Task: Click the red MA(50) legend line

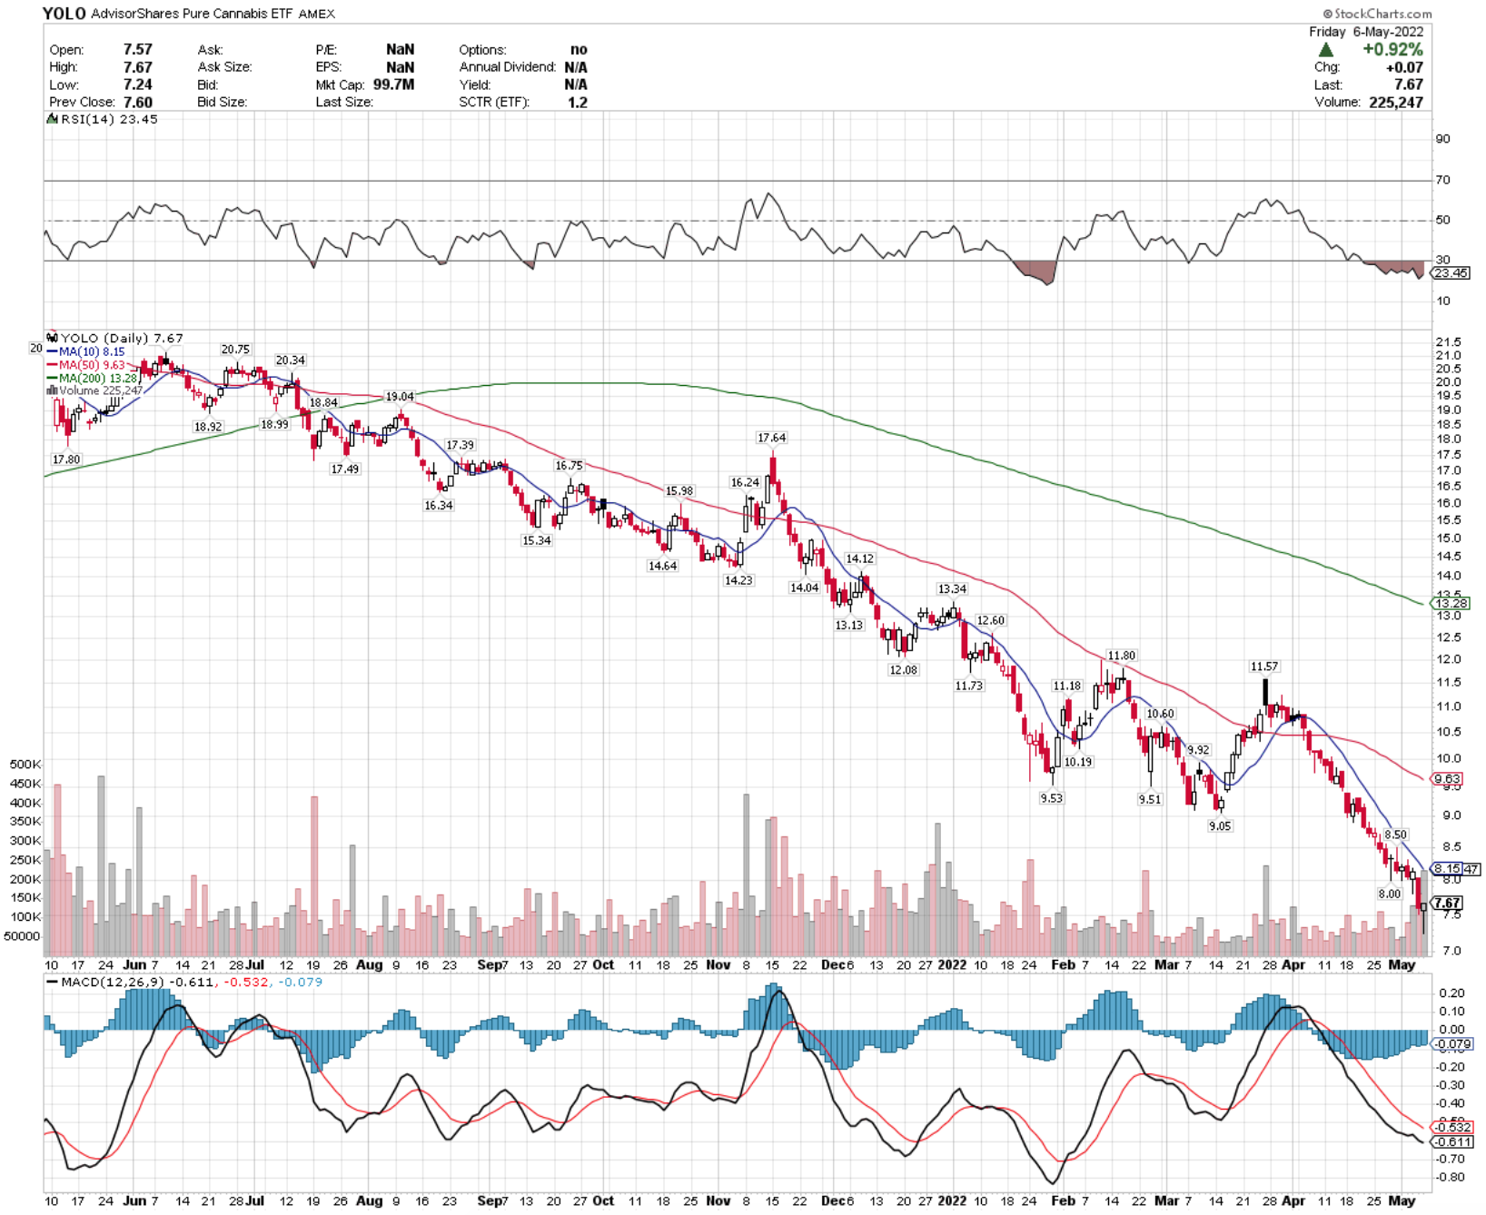Action: 53,365
